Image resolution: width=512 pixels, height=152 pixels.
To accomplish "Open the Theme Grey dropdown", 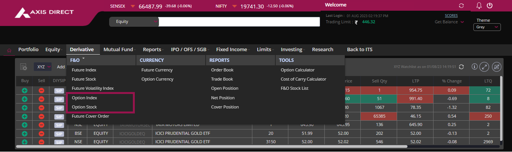I will point(487,27).
